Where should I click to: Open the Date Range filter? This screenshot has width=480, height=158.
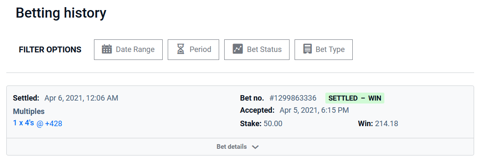[x=128, y=49]
